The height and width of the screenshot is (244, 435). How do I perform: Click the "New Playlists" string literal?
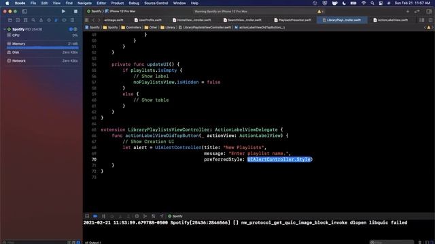[x=243, y=148]
